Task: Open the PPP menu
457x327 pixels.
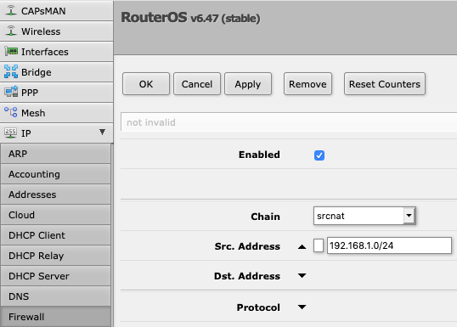Action: tap(57, 93)
